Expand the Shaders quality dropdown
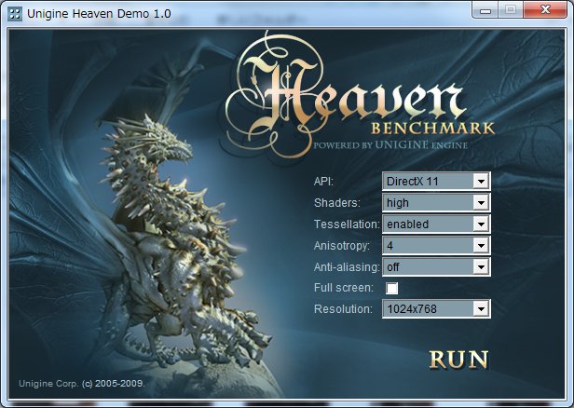 pyautogui.click(x=435, y=201)
